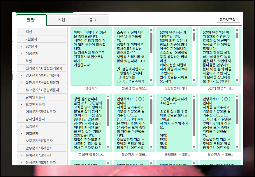Viewport: 255px width, 177px height.
Task: Click scroll-down arrow on 칠순잔치 초대글 card
Action: click(x=151, y=147)
